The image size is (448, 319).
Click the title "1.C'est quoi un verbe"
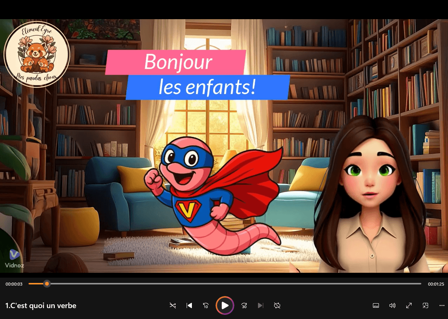pyautogui.click(x=41, y=305)
